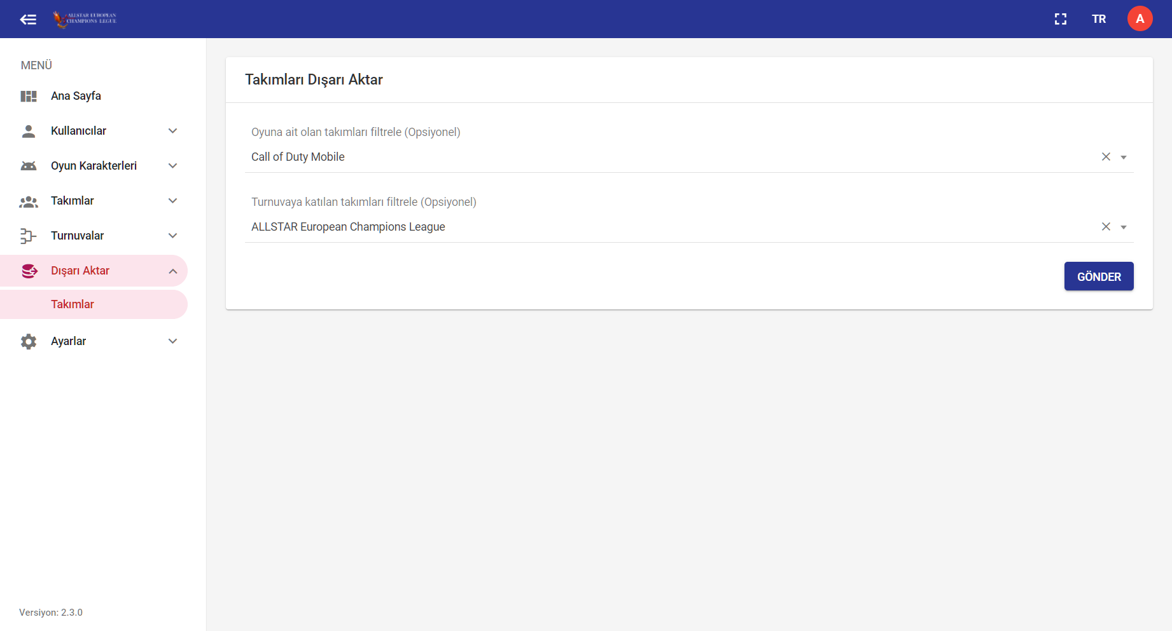Open Oyun Karakterleri menu item
The height and width of the screenshot is (631, 1172).
[x=94, y=166]
